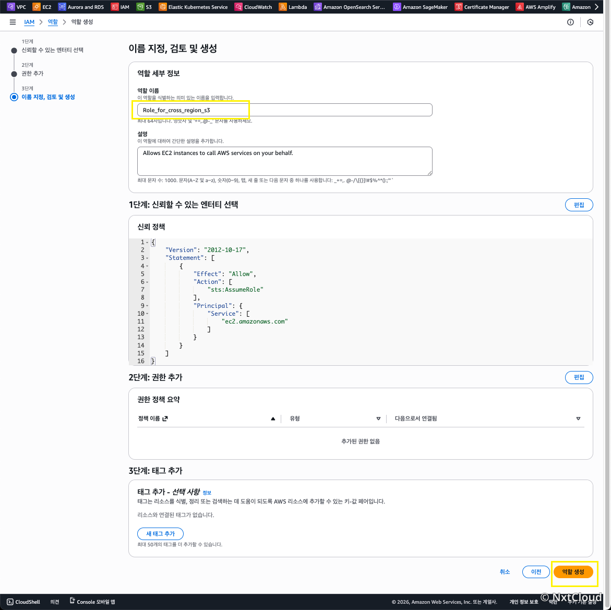Go to 역할 breadcrumb link
Viewport: 611px width, 610px height.
pos(53,22)
